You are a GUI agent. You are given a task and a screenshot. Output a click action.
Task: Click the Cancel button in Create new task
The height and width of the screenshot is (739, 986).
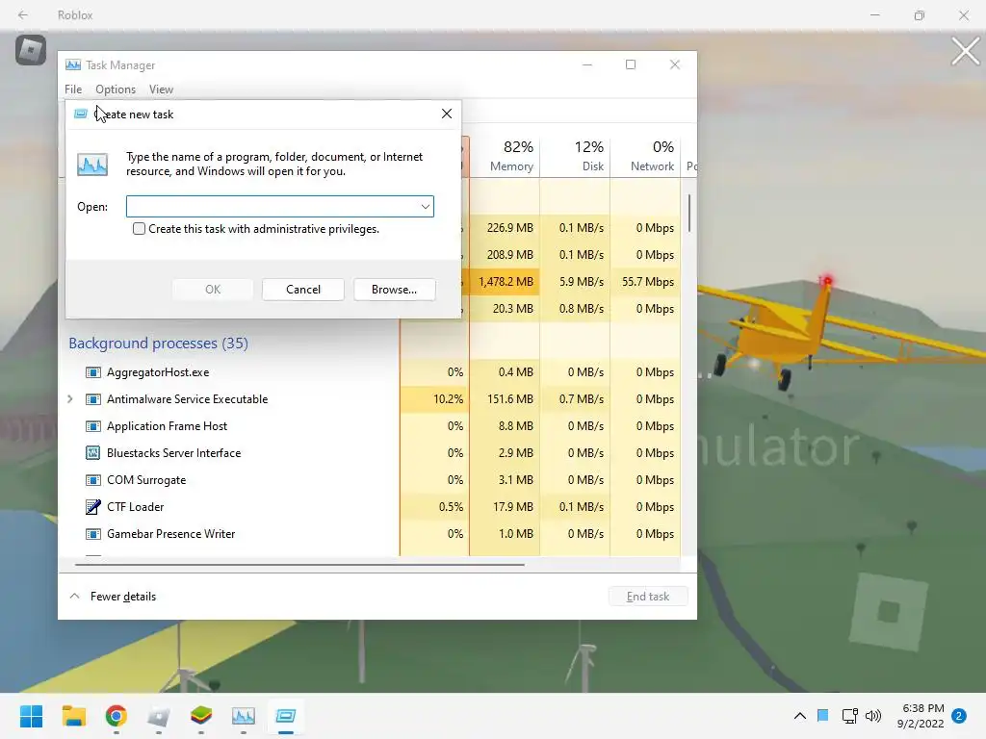tap(303, 290)
